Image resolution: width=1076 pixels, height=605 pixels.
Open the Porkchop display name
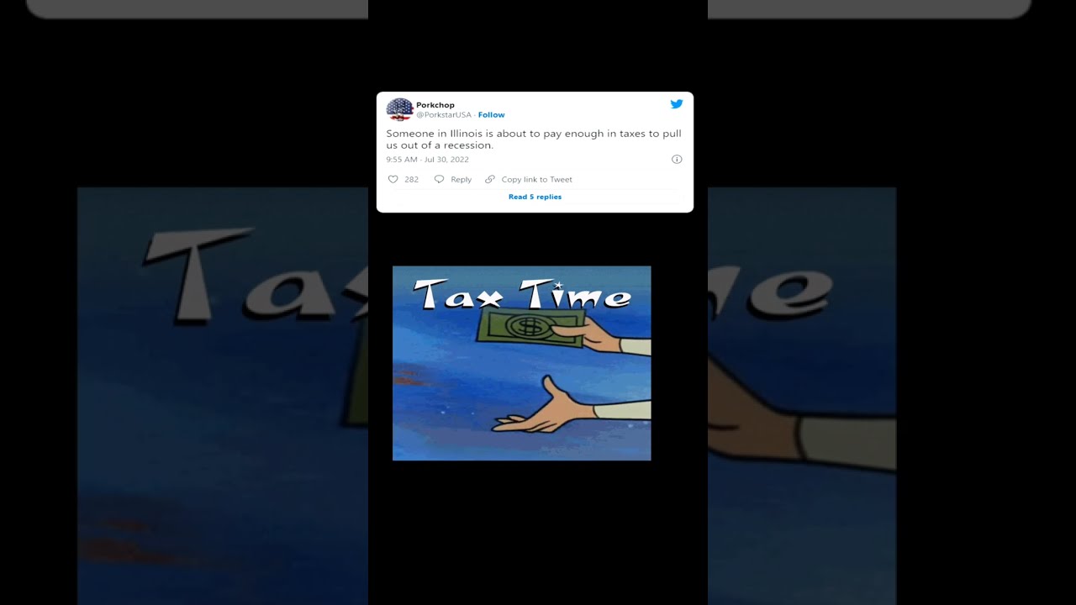435,105
